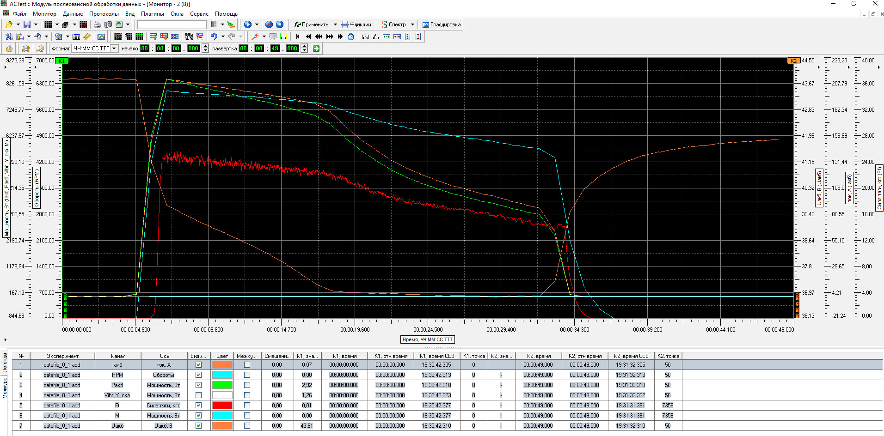Viewport: 884px width, 436px height.
Task: Open dropdown arrow next to save icon
Action: point(36,24)
